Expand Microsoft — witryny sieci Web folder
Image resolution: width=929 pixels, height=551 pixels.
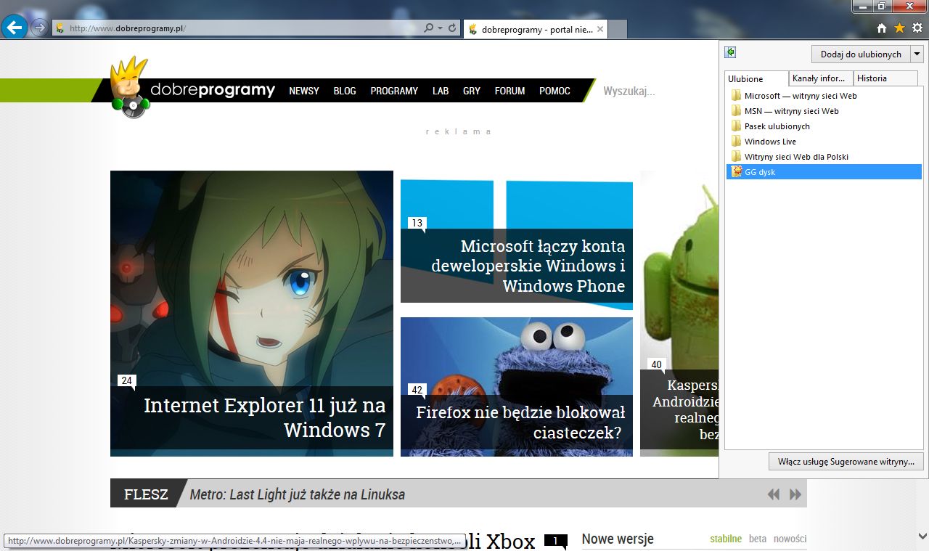click(x=824, y=96)
